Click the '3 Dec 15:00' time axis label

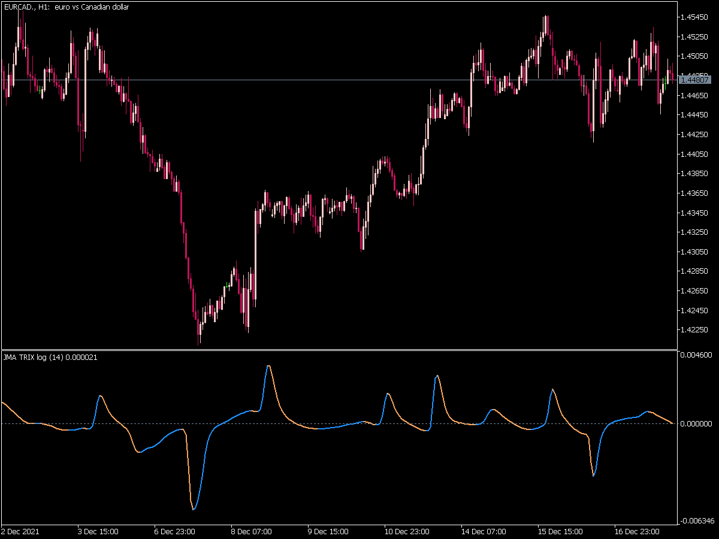pos(98,531)
